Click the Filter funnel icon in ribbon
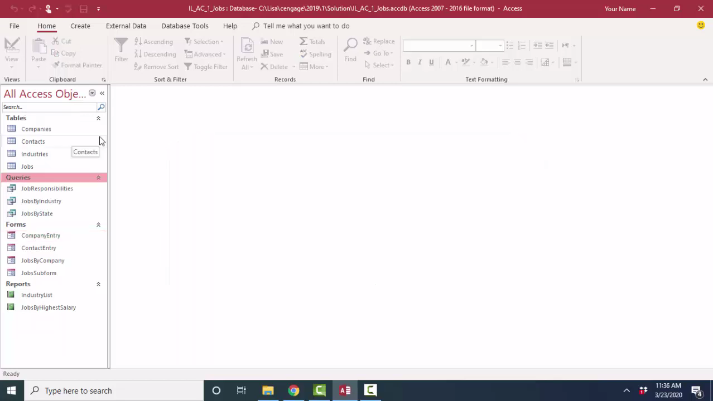Image resolution: width=713 pixels, height=401 pixels. click(x=121, y=47)
